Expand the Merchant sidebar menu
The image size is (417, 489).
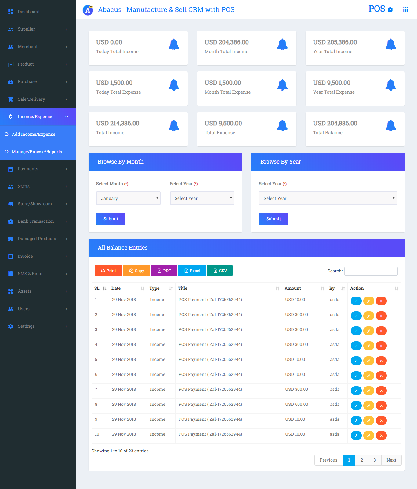pyautogui.click(x=38, y=47)
